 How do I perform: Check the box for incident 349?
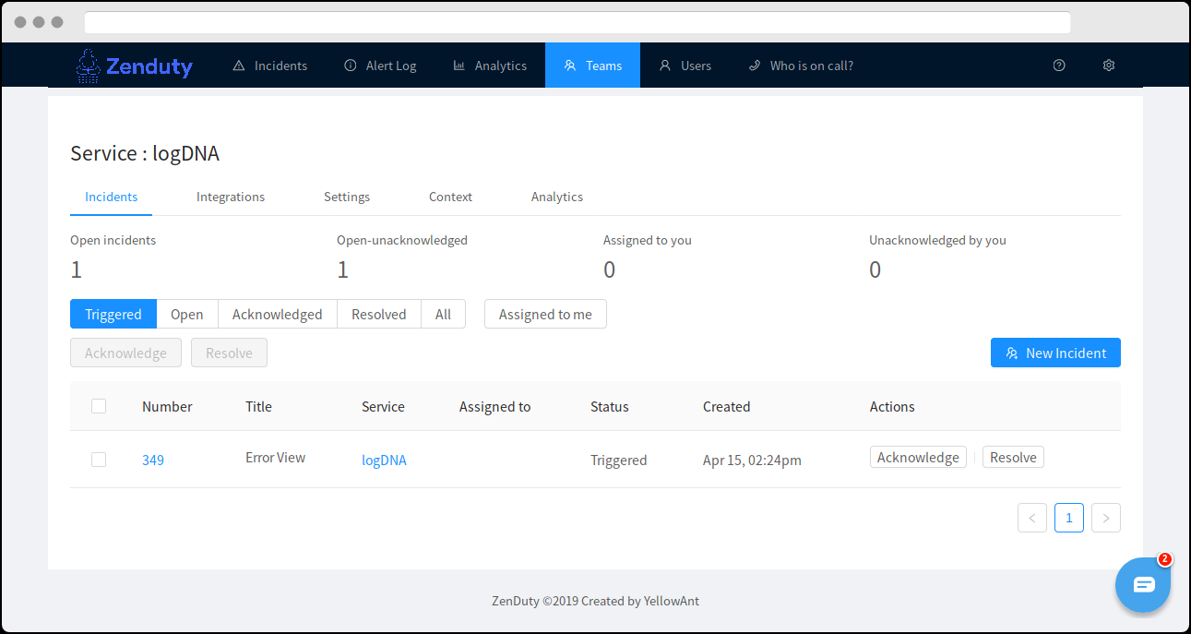tap(99, 460)
